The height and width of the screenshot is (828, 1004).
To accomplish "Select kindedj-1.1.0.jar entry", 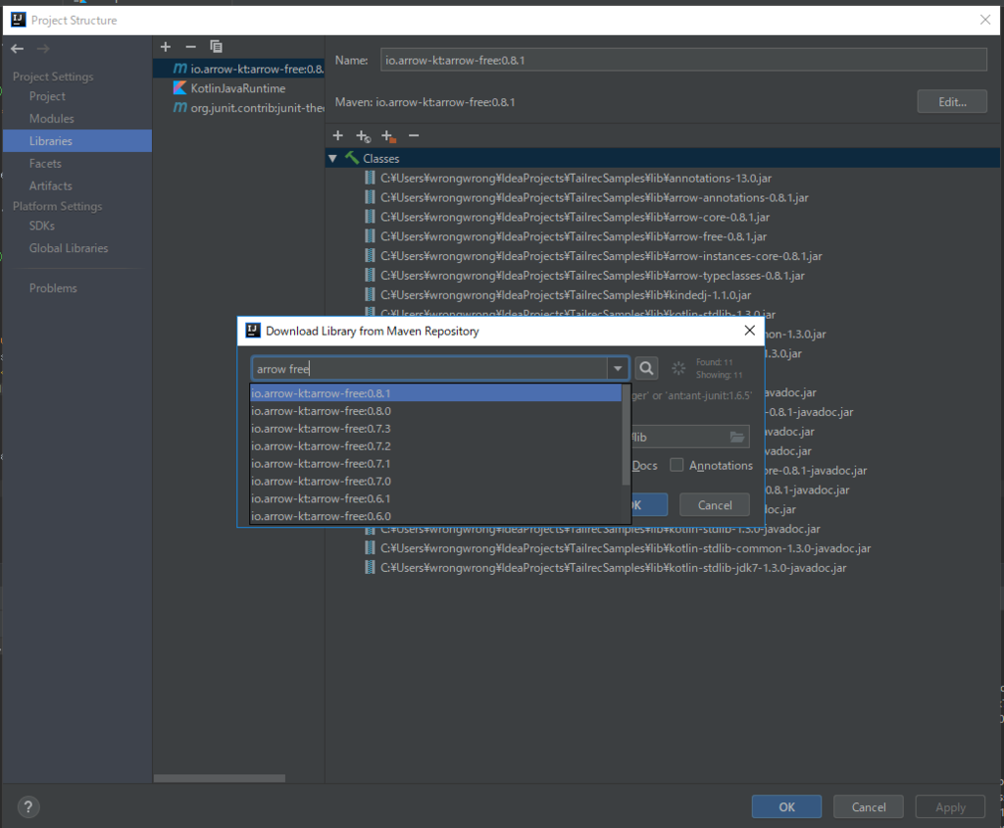I will click(x=566, y=294).
